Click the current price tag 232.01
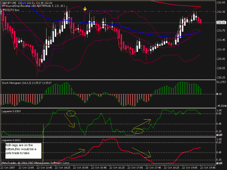227x170 pixels. coord(221,22)
